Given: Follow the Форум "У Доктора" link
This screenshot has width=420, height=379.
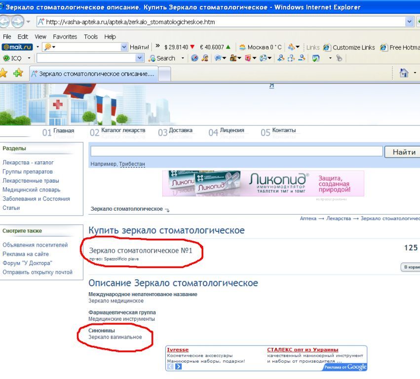Looking at the screenshot, I should point(27,263).
